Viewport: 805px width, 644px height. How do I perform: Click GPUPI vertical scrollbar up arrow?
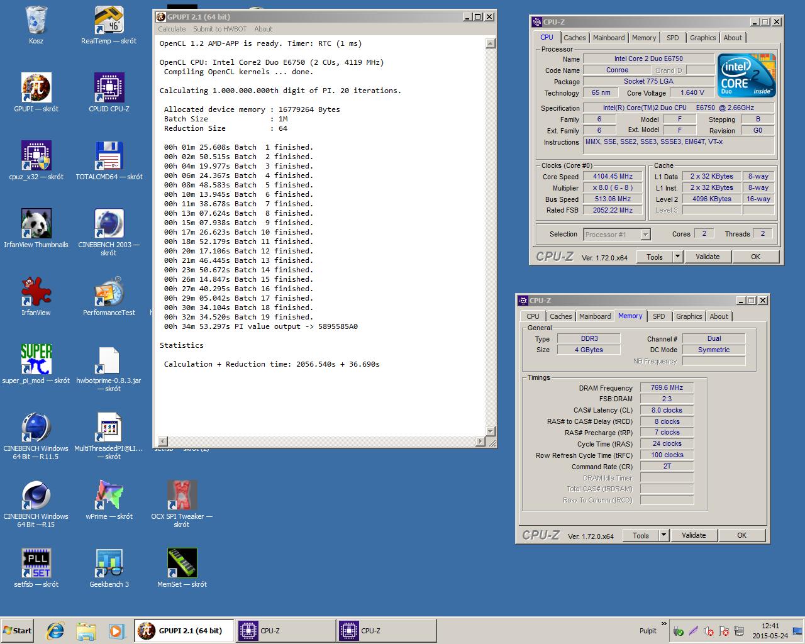click(491, 43)
